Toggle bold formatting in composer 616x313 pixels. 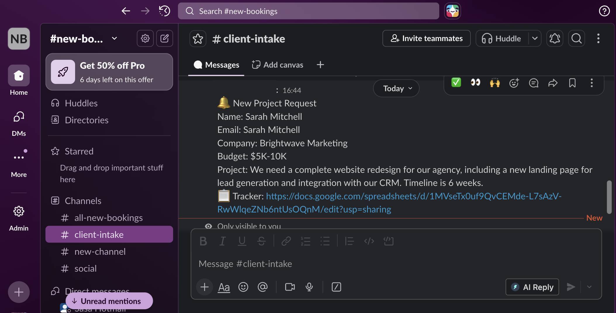[203, 241]
